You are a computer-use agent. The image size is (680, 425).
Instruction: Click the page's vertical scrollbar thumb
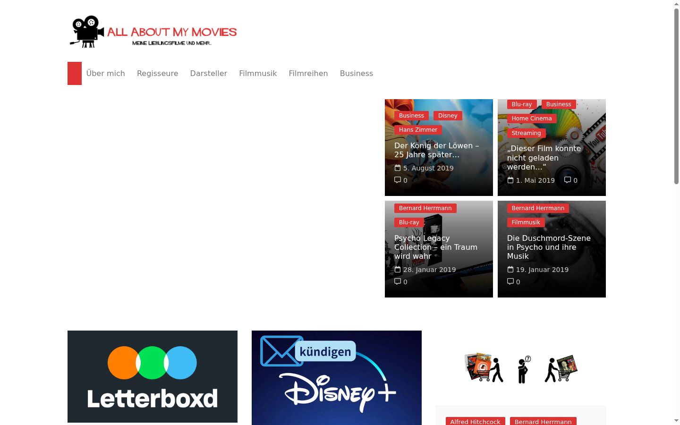point(676,96)
